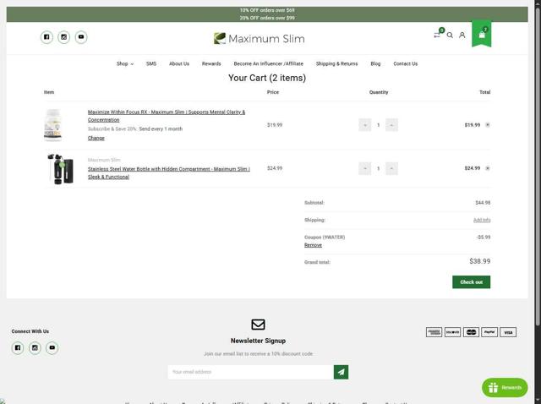
Task: Click the Discover payment icon
Action: point(453,332)
